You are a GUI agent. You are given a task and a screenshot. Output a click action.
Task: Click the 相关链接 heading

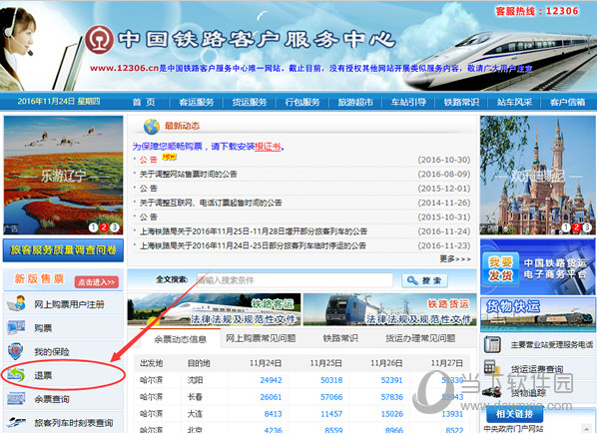[514, 414]
